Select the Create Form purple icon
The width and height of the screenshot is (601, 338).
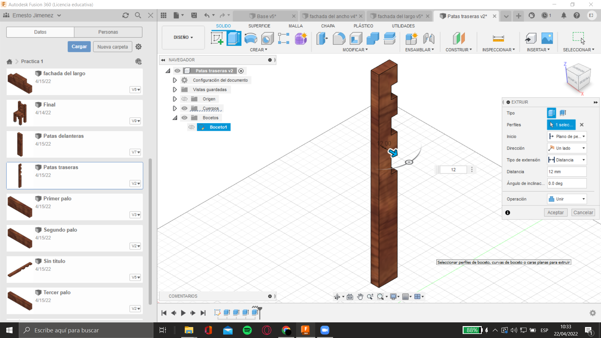301,38
